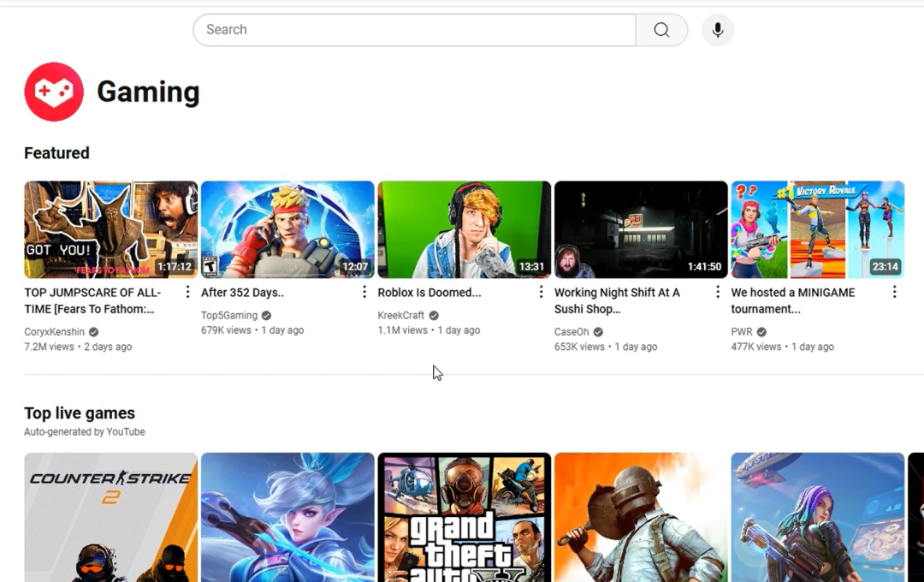Activate voice search microphone icon
Image resolution: width=924 pixels, height=582 pixels.
(718, 30)
